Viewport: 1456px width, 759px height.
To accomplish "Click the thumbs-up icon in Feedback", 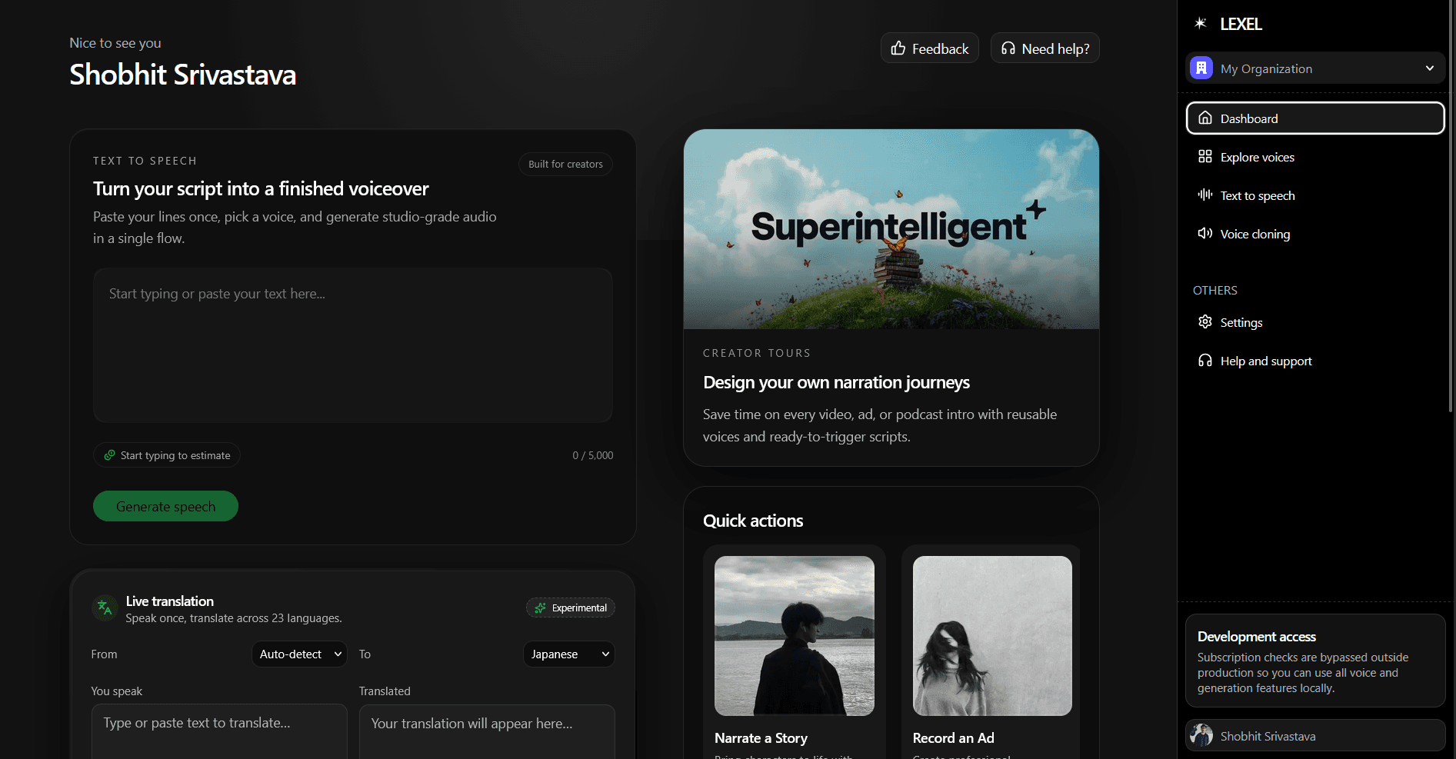I will pos(898,48).
